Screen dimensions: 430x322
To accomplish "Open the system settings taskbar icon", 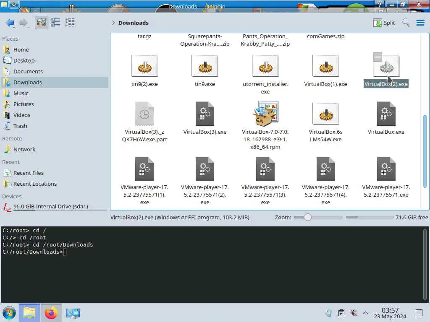I will (x=73, y=313).
